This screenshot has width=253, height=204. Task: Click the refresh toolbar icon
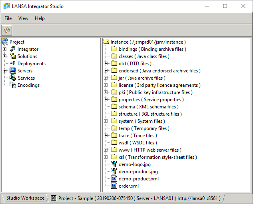[x=7, y=30]
